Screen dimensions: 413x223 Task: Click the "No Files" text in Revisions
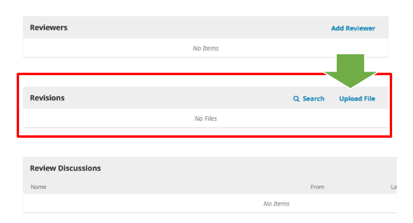[206, 119]
